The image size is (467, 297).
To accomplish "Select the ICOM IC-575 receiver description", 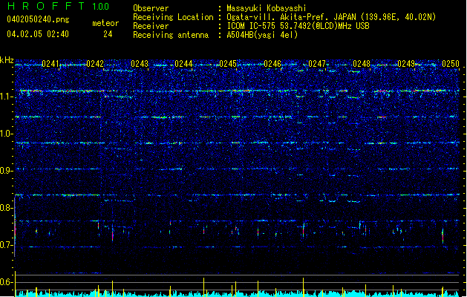I will pyautogui.click(x=298, y=26).
